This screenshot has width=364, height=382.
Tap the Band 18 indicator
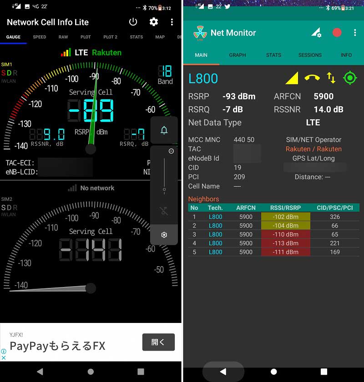[x=165, y=75]
